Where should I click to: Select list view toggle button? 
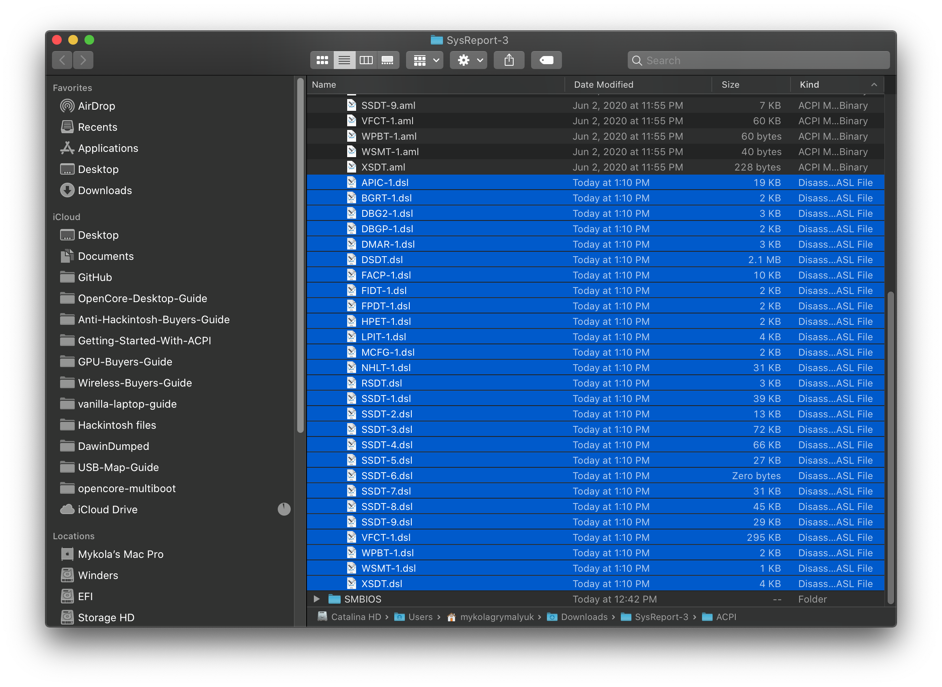[x=344, y=60]
